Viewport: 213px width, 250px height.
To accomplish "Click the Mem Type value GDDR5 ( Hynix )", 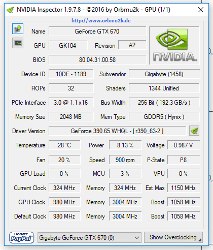I will tap(164, 117).
